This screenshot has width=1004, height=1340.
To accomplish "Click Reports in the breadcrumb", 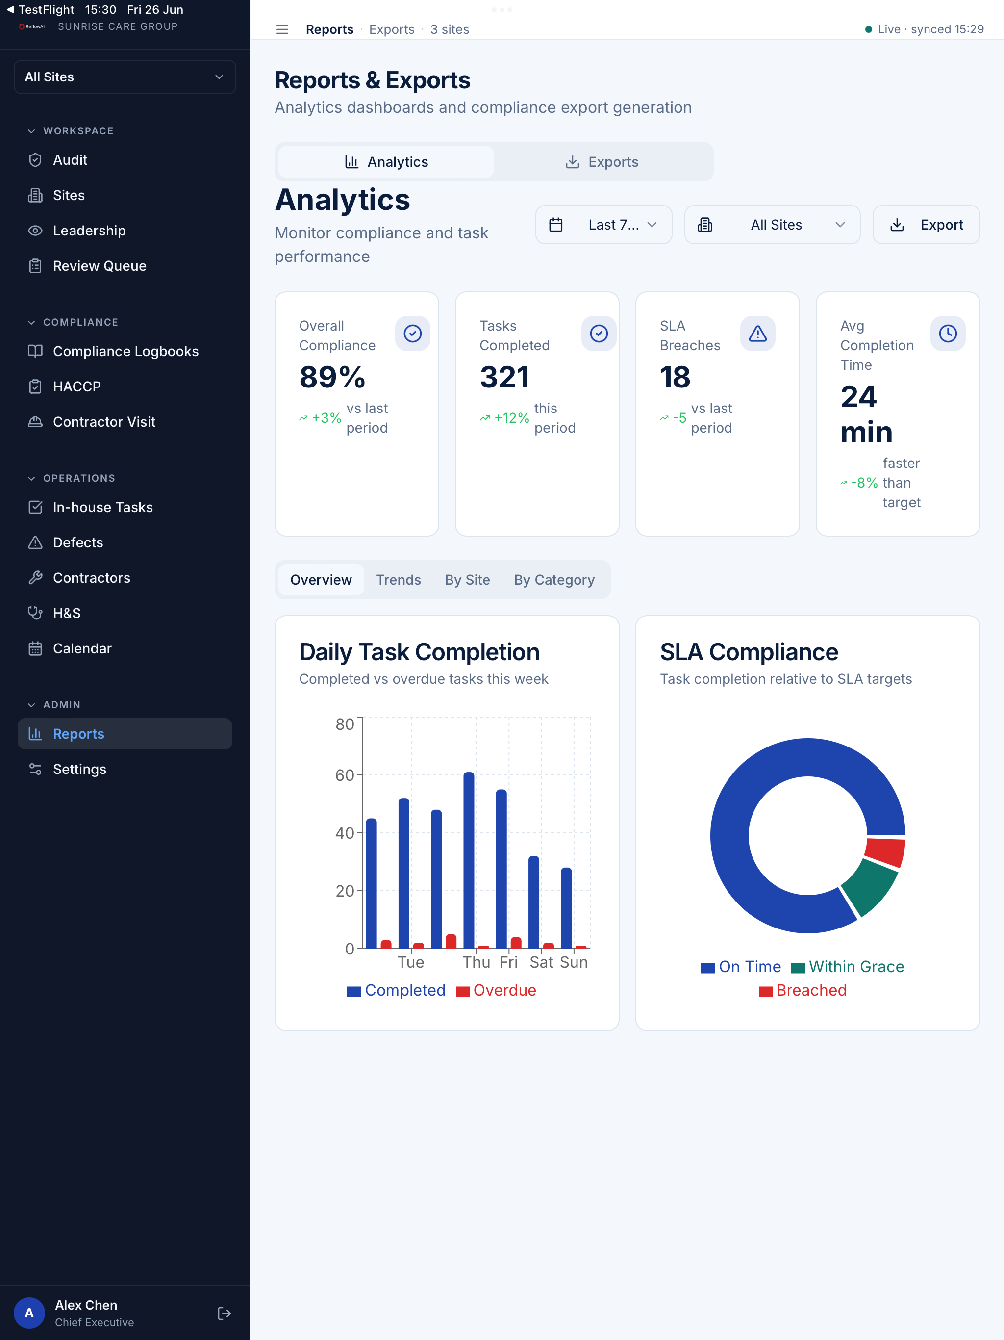I will (329, 29).
